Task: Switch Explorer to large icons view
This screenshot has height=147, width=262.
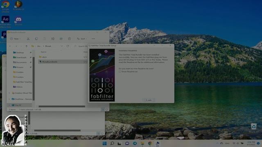Action: [106, 109]
